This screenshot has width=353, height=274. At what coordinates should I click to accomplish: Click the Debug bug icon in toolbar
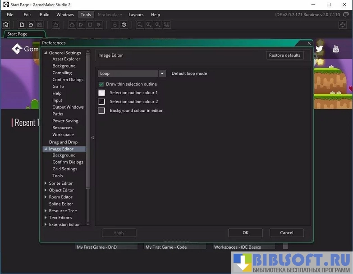[x=72, y=25]
